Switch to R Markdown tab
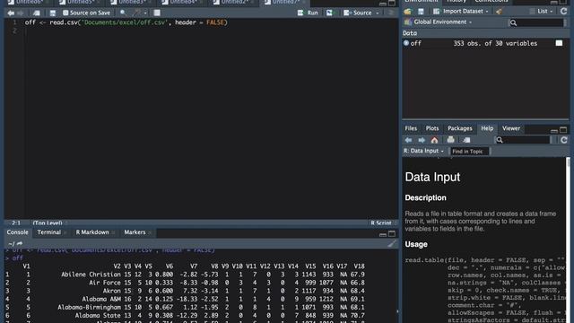The width and height of the screenshot is (574, 323). tap(92, 232)
